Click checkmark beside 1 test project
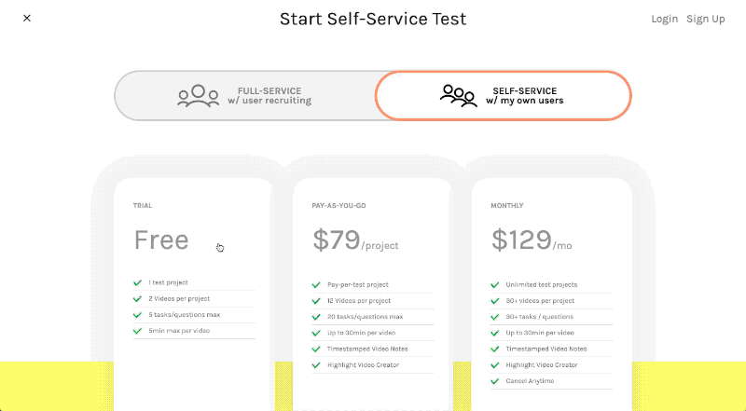 (137, 282)
